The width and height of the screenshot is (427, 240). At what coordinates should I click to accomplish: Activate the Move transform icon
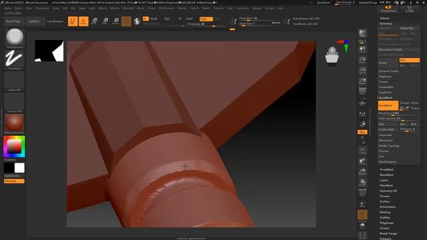pos(94,21)
